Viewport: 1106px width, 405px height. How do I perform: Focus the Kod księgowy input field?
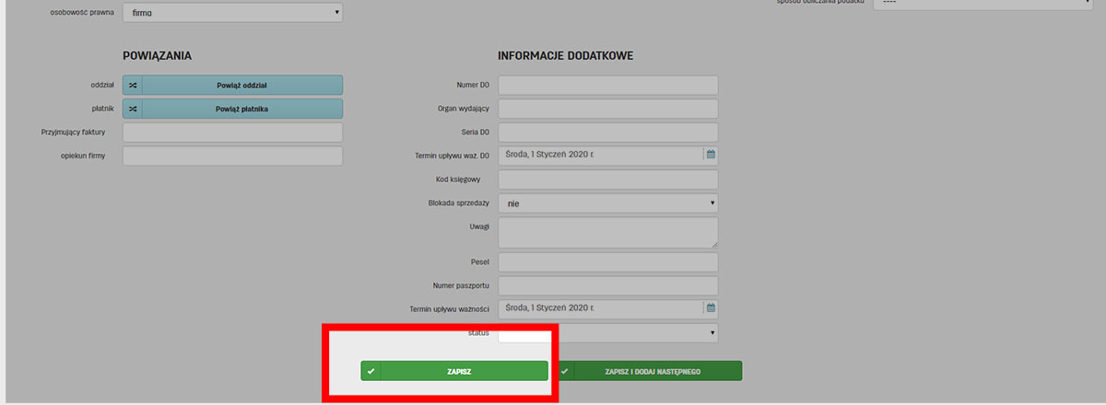[x=608, y=179]
